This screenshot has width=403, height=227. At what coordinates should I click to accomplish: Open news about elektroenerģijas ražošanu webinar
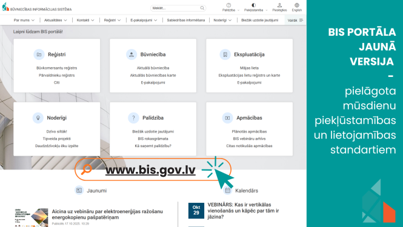[107, 214]
